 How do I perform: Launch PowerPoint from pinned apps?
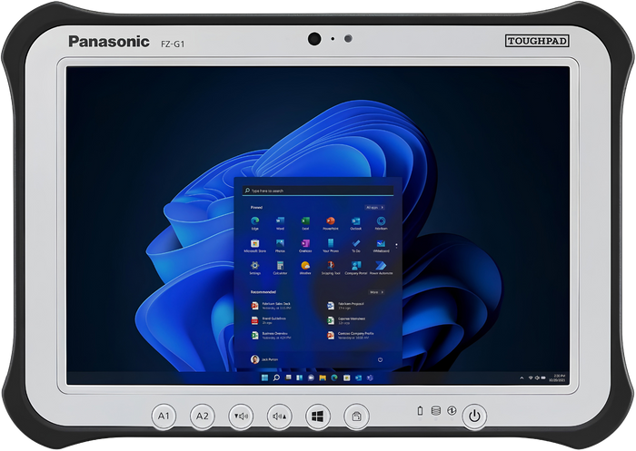331,223
